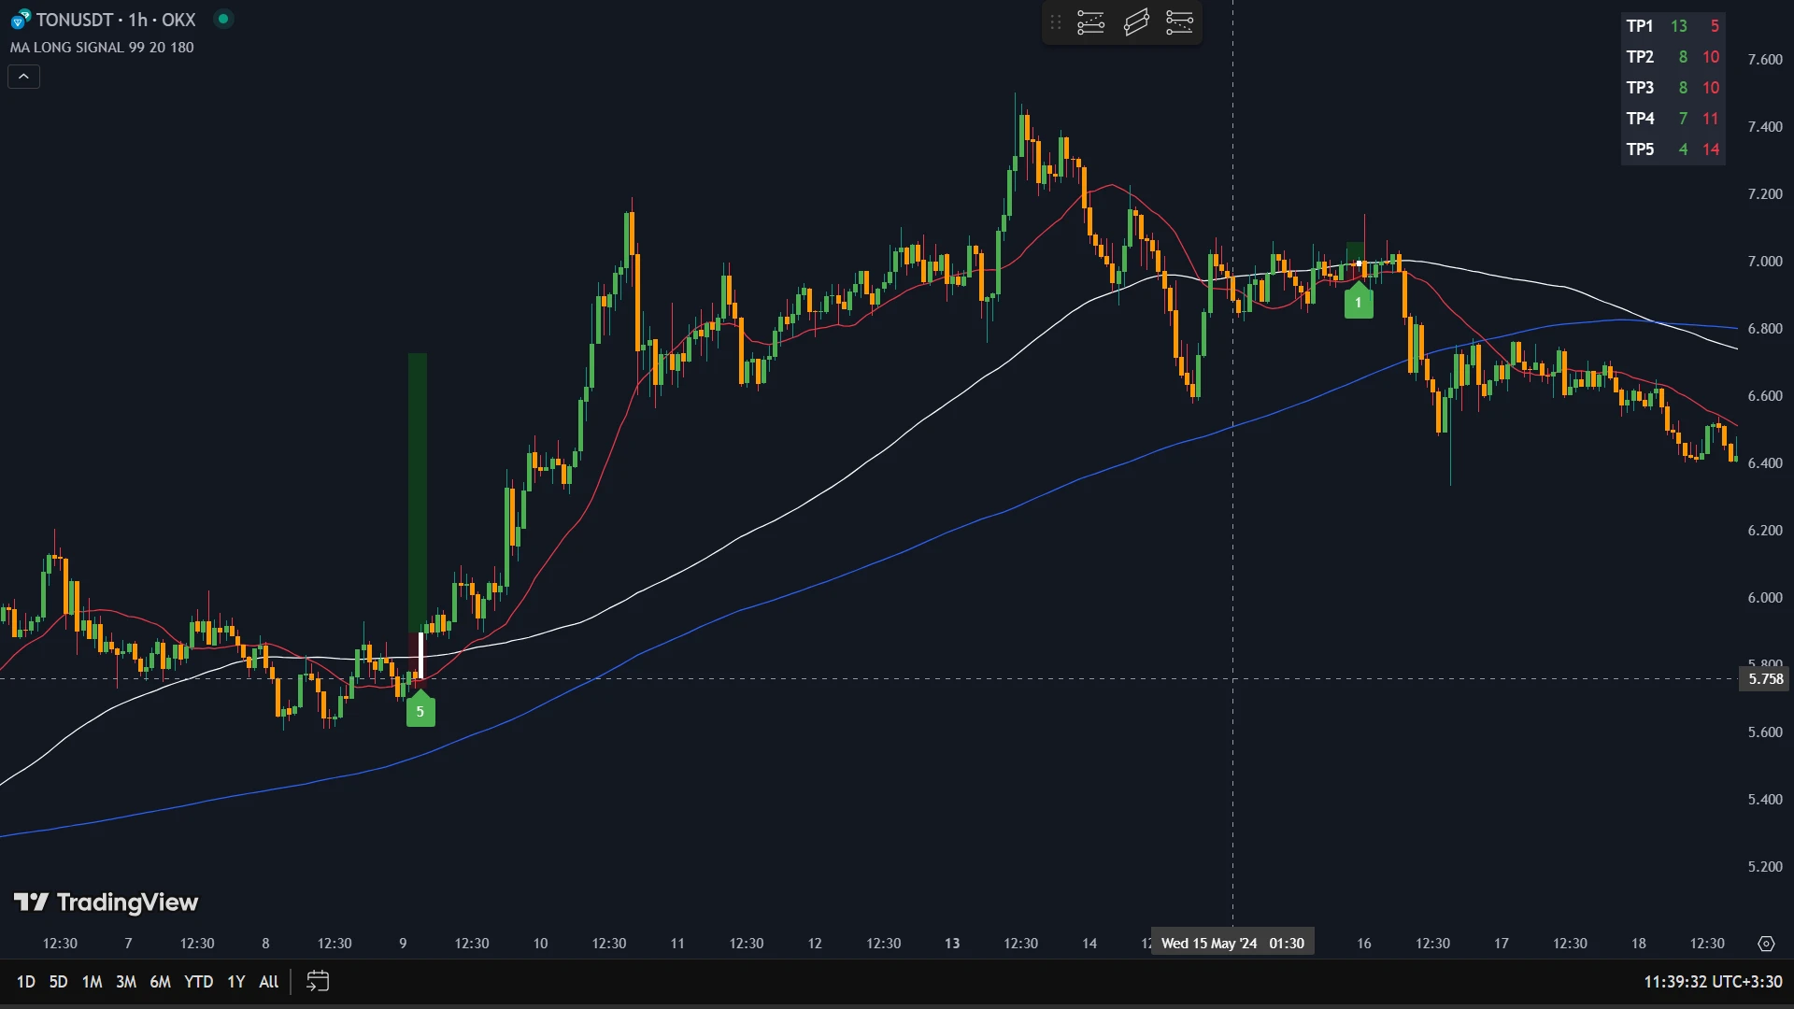
Task: Switch to the 1D time range
Action: (25, 982)
